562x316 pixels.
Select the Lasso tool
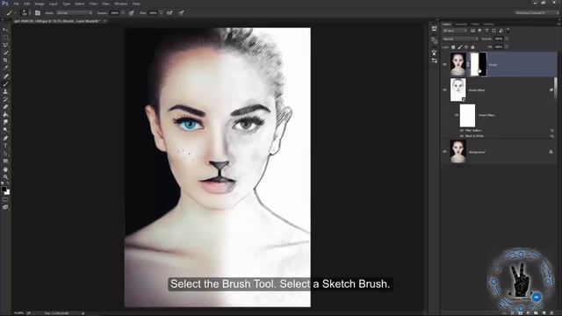click(x=5, y=45)
